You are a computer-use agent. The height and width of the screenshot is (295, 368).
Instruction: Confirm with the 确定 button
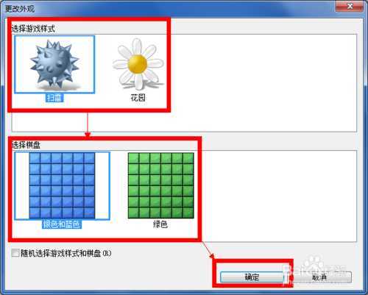click(252, 277)
